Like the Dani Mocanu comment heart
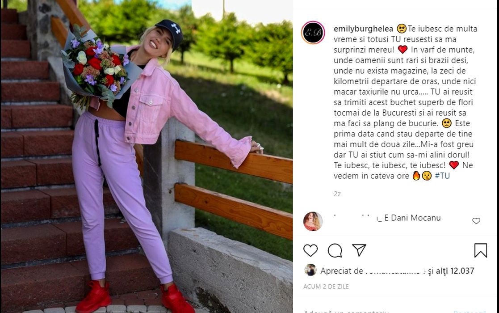 (476, 220)
